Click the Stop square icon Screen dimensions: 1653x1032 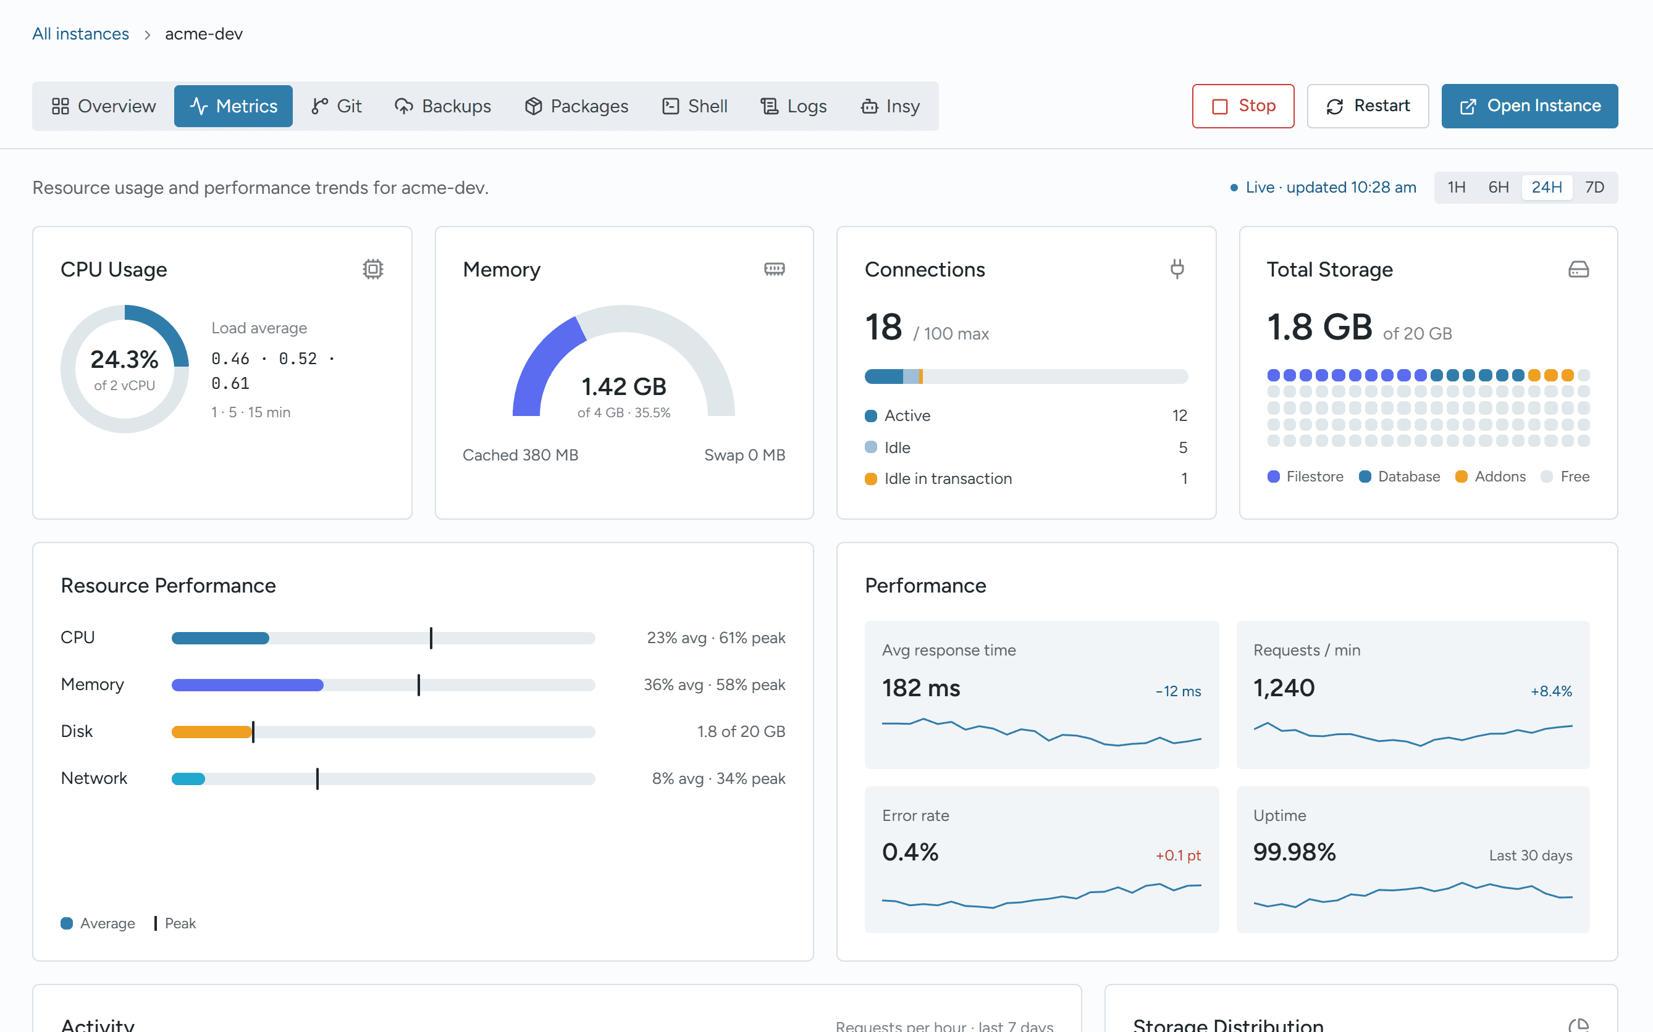tap(1219, 107)
